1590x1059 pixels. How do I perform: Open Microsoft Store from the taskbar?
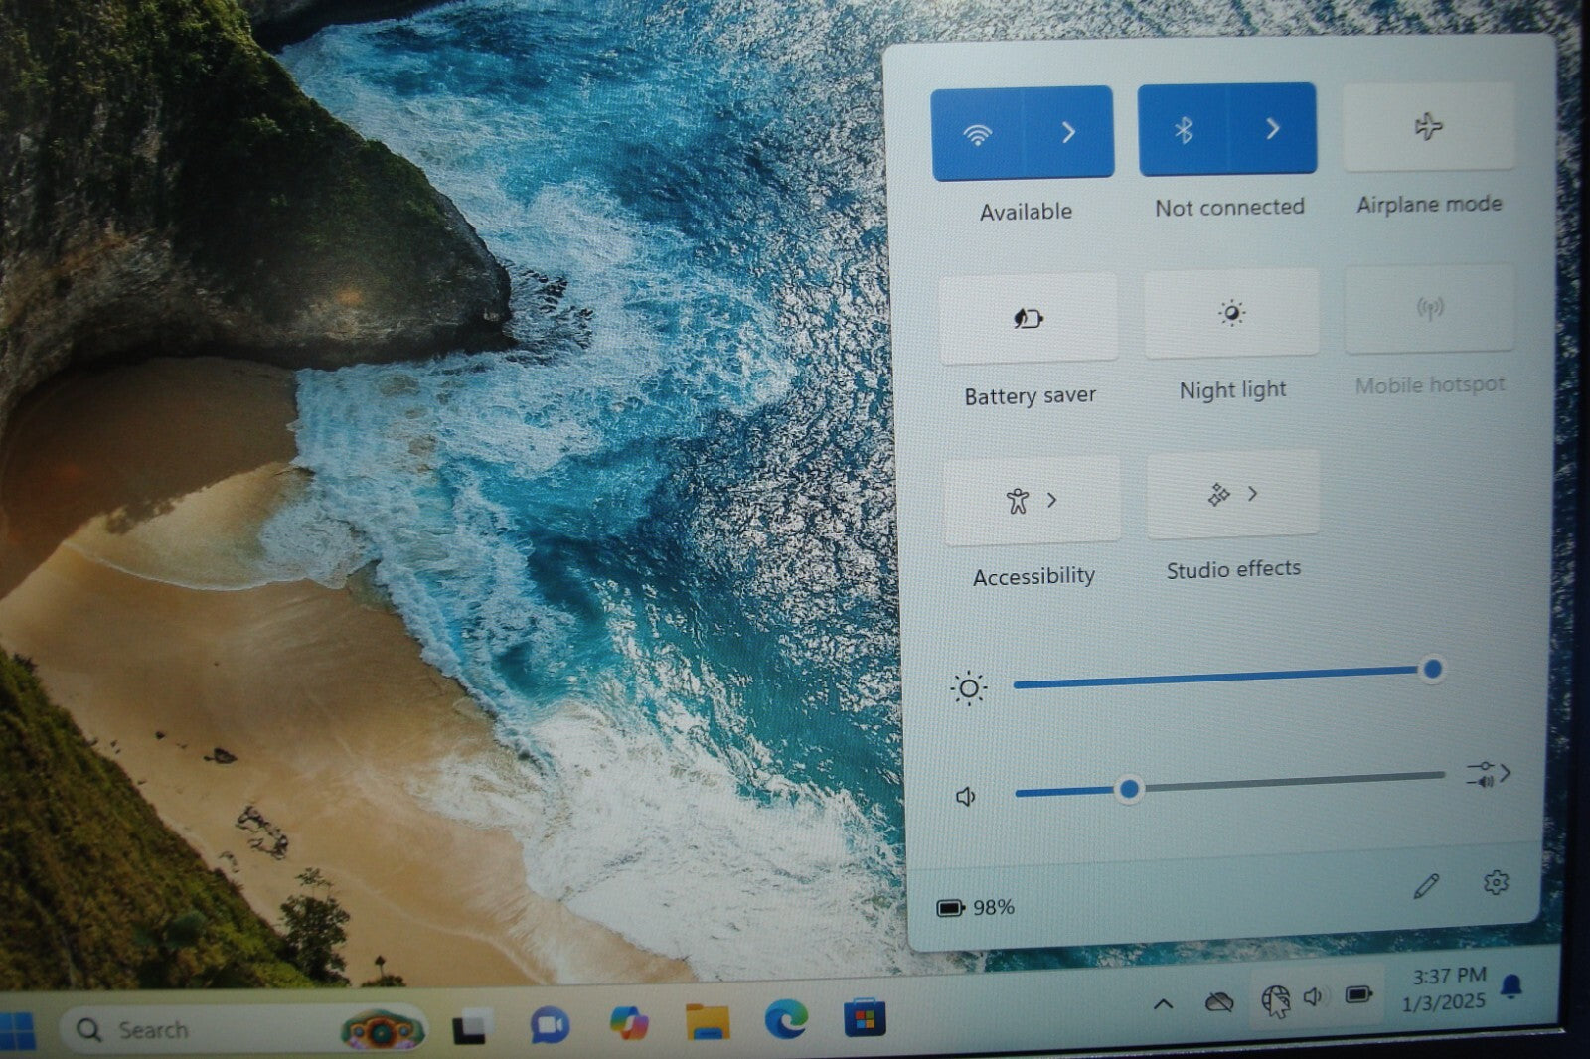(864, 1020)
